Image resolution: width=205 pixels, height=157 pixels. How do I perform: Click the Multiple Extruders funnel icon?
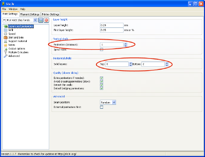(x=6, y=52)
